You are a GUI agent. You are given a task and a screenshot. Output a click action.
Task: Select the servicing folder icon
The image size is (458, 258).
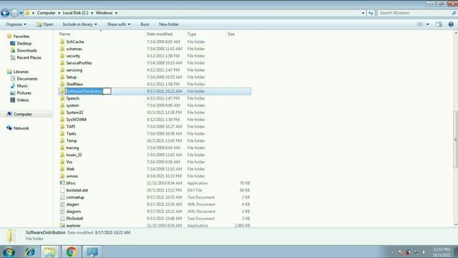coord(62,70)
